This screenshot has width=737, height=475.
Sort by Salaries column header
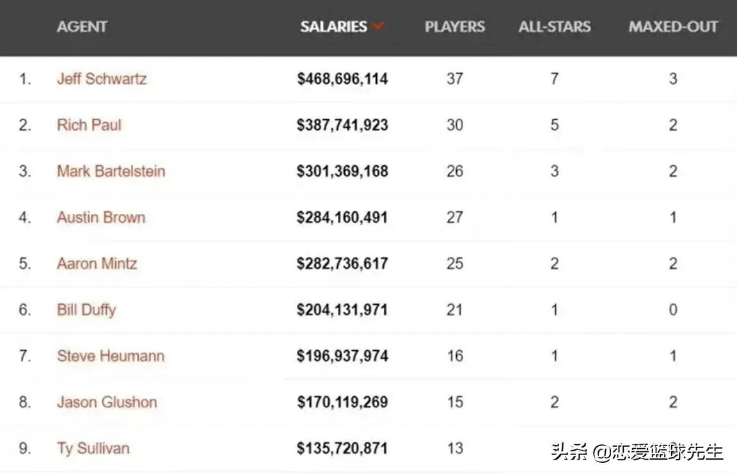coord(334,27)
